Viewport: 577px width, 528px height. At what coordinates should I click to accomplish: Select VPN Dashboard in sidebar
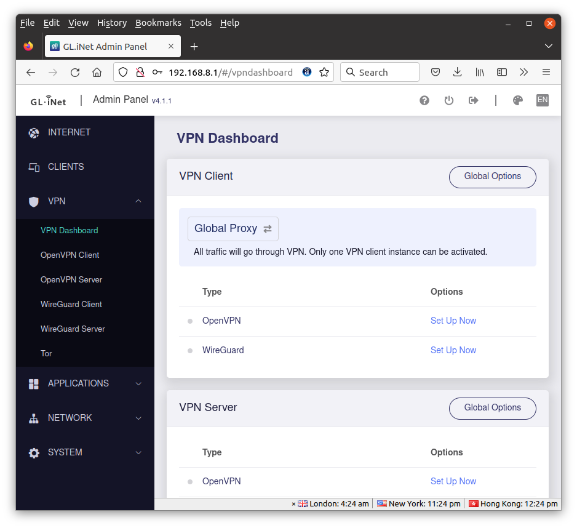click(x=69, y=231)
